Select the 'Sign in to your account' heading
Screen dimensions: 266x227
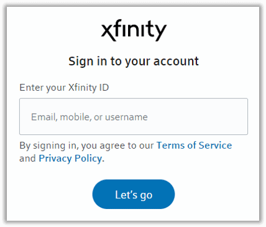pos(134,62)
